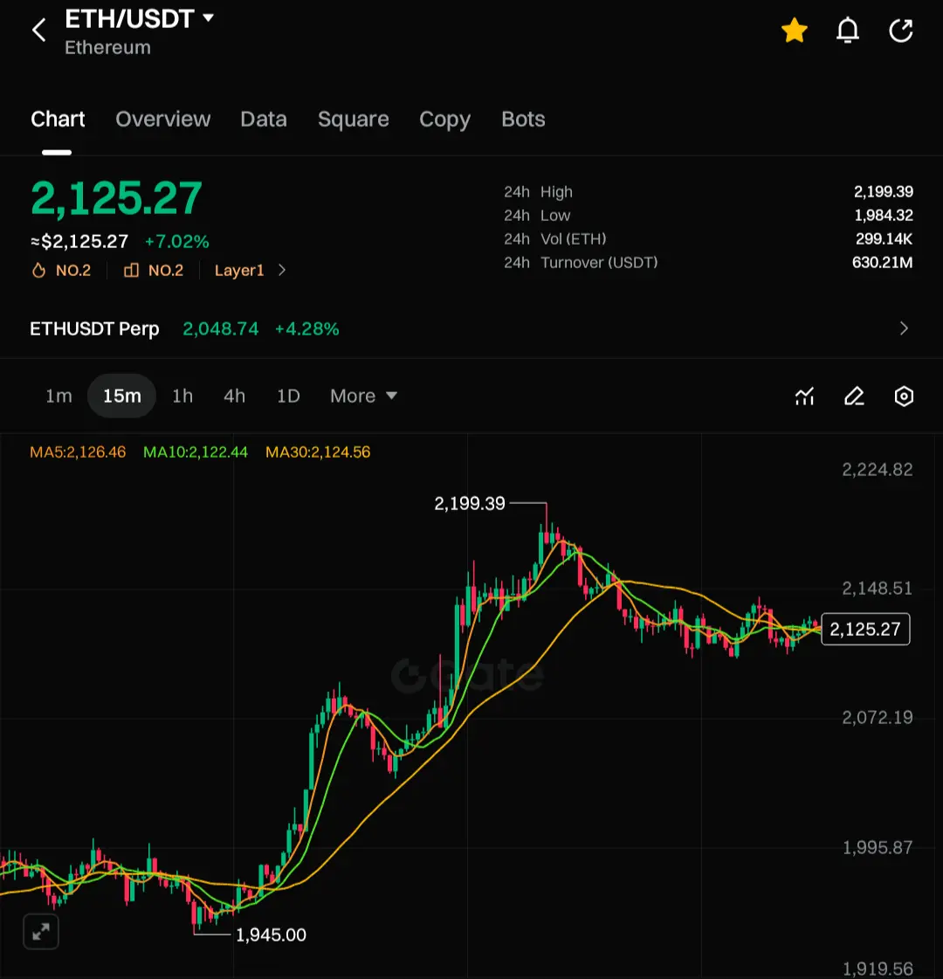The width and height of the screenshot is (943, 979).
Task: Open the Square tab
Action: (x=354, y=119)
